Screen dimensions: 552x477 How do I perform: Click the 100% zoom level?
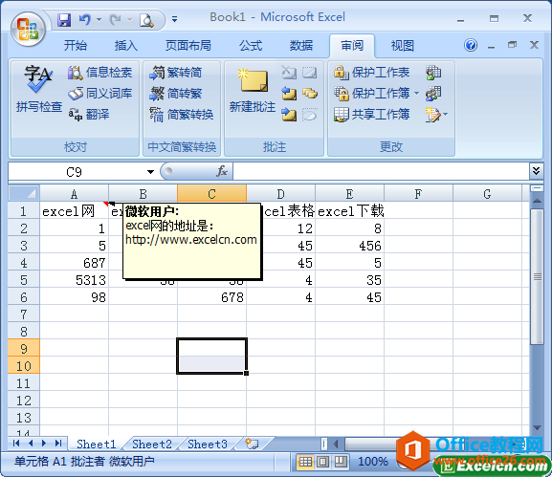[x=373, y=461]
